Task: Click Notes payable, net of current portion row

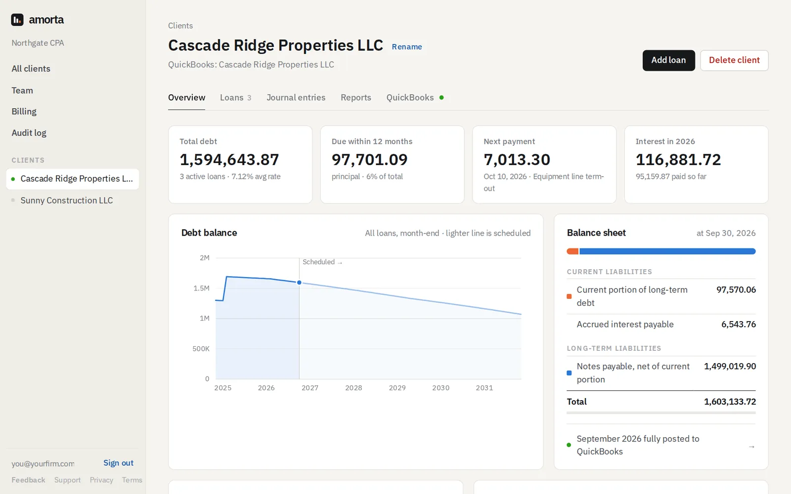Action: pos(661,373)
